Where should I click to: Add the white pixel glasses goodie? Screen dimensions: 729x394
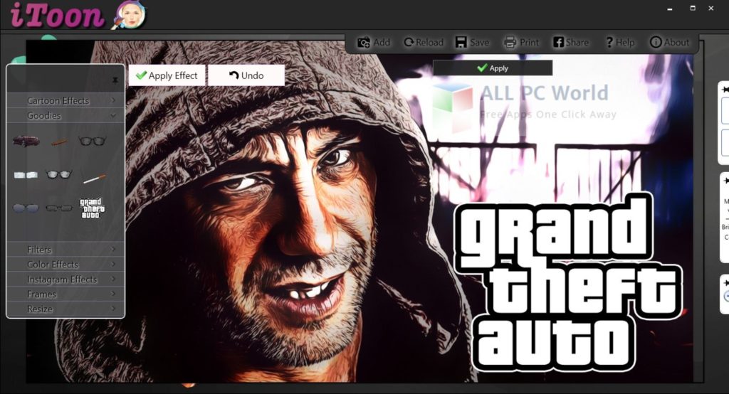[26, 175]
